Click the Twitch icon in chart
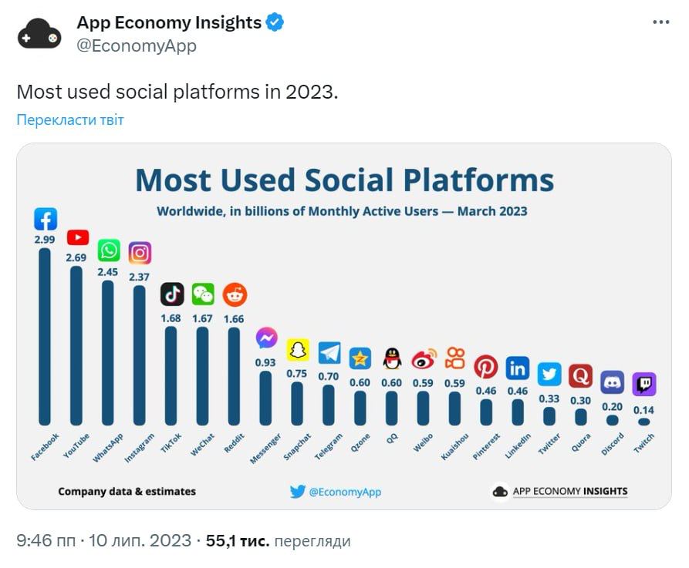This screenshot has width=689, height=568. tap(643, 384)
